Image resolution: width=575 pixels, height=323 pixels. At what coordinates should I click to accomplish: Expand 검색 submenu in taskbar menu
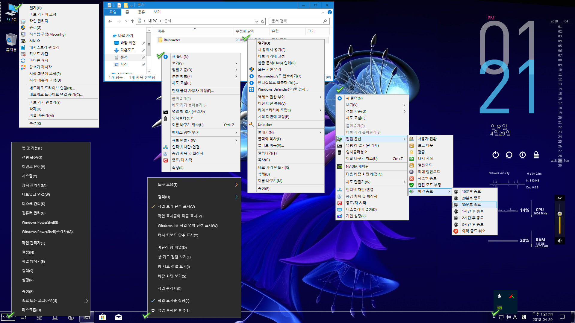pyautogui.click(x=194, y=197)
